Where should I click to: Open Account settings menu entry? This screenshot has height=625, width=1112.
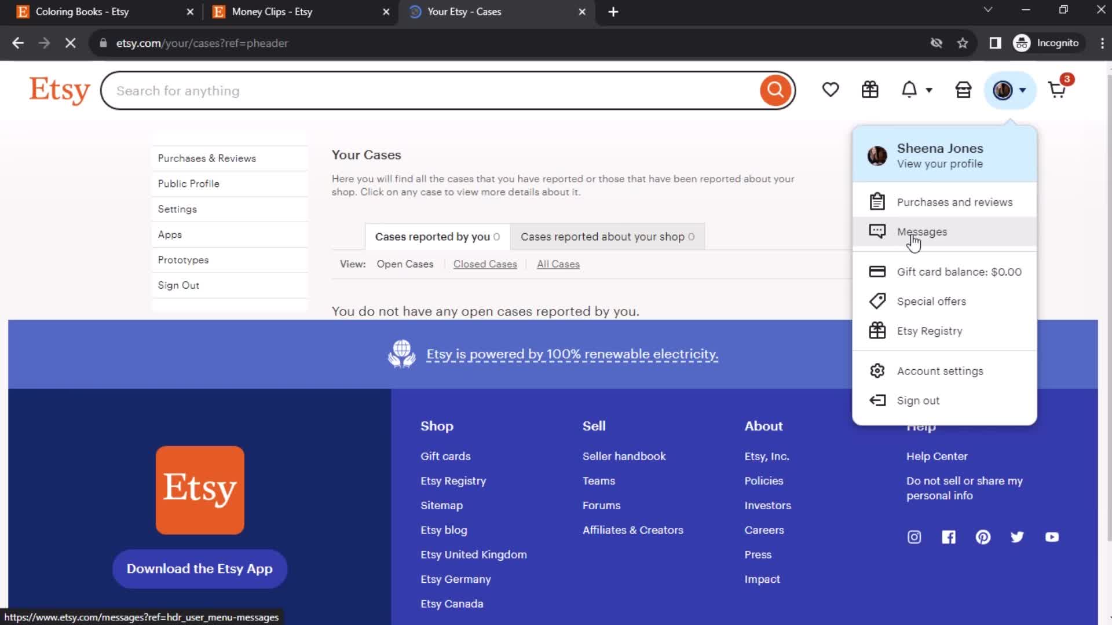click(945, 371)
